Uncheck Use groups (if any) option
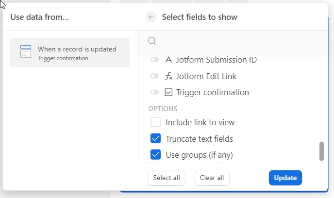Viewport: 334px width, 198px height. [156, 155]
